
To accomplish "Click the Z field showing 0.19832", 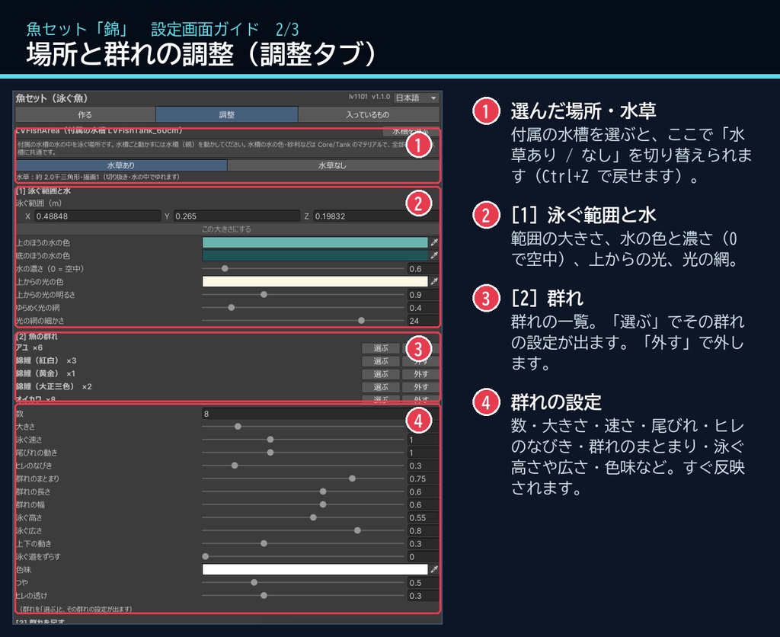I will point(376,216).
